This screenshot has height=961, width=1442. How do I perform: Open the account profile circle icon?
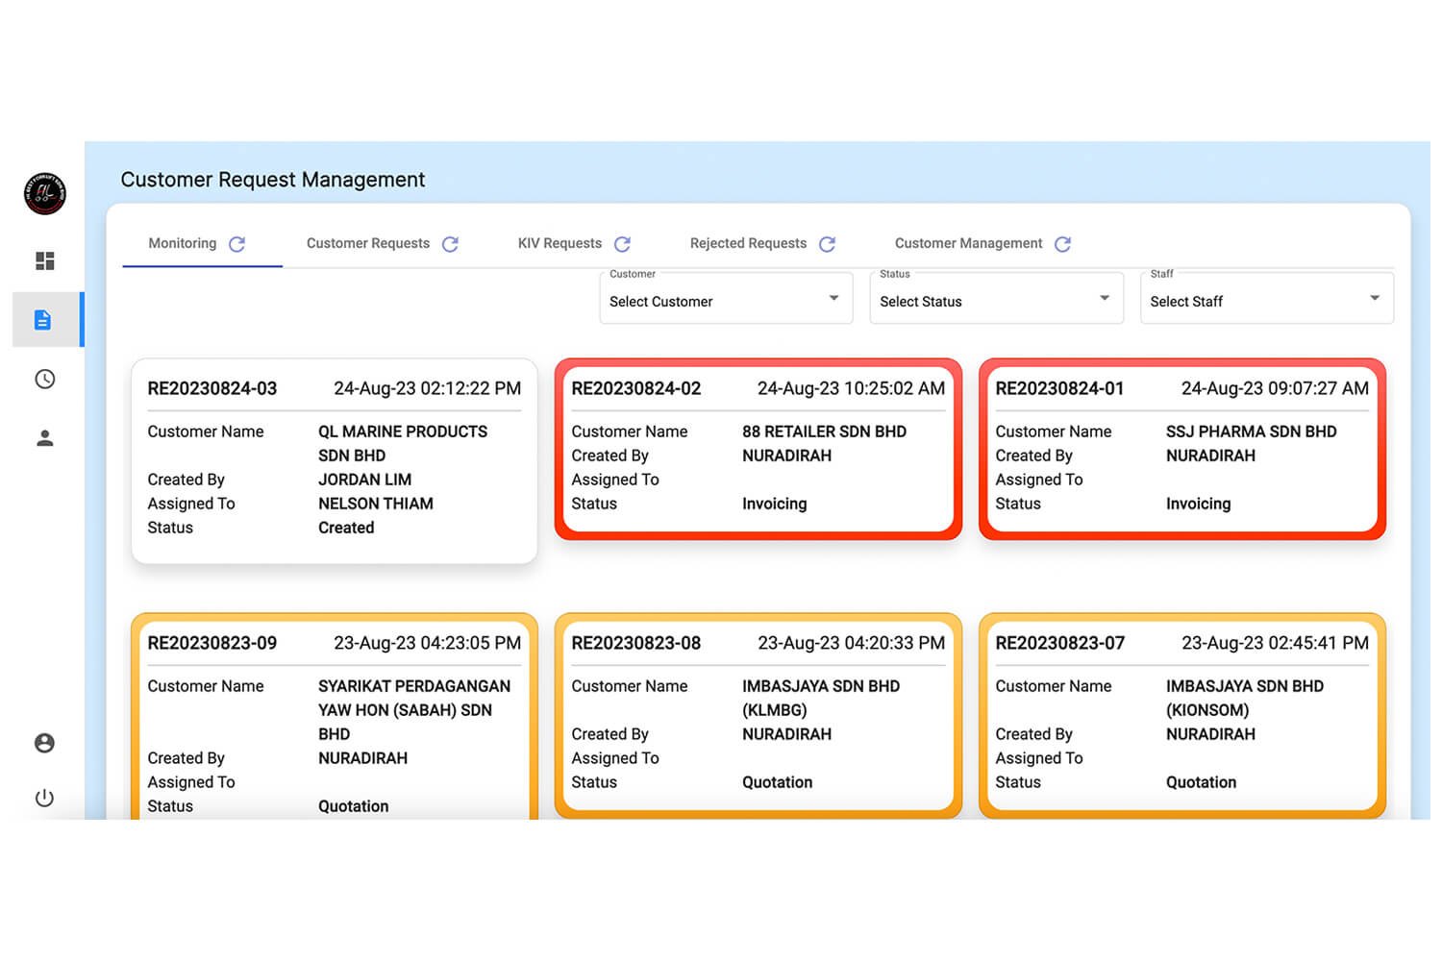tap(44, 744)
